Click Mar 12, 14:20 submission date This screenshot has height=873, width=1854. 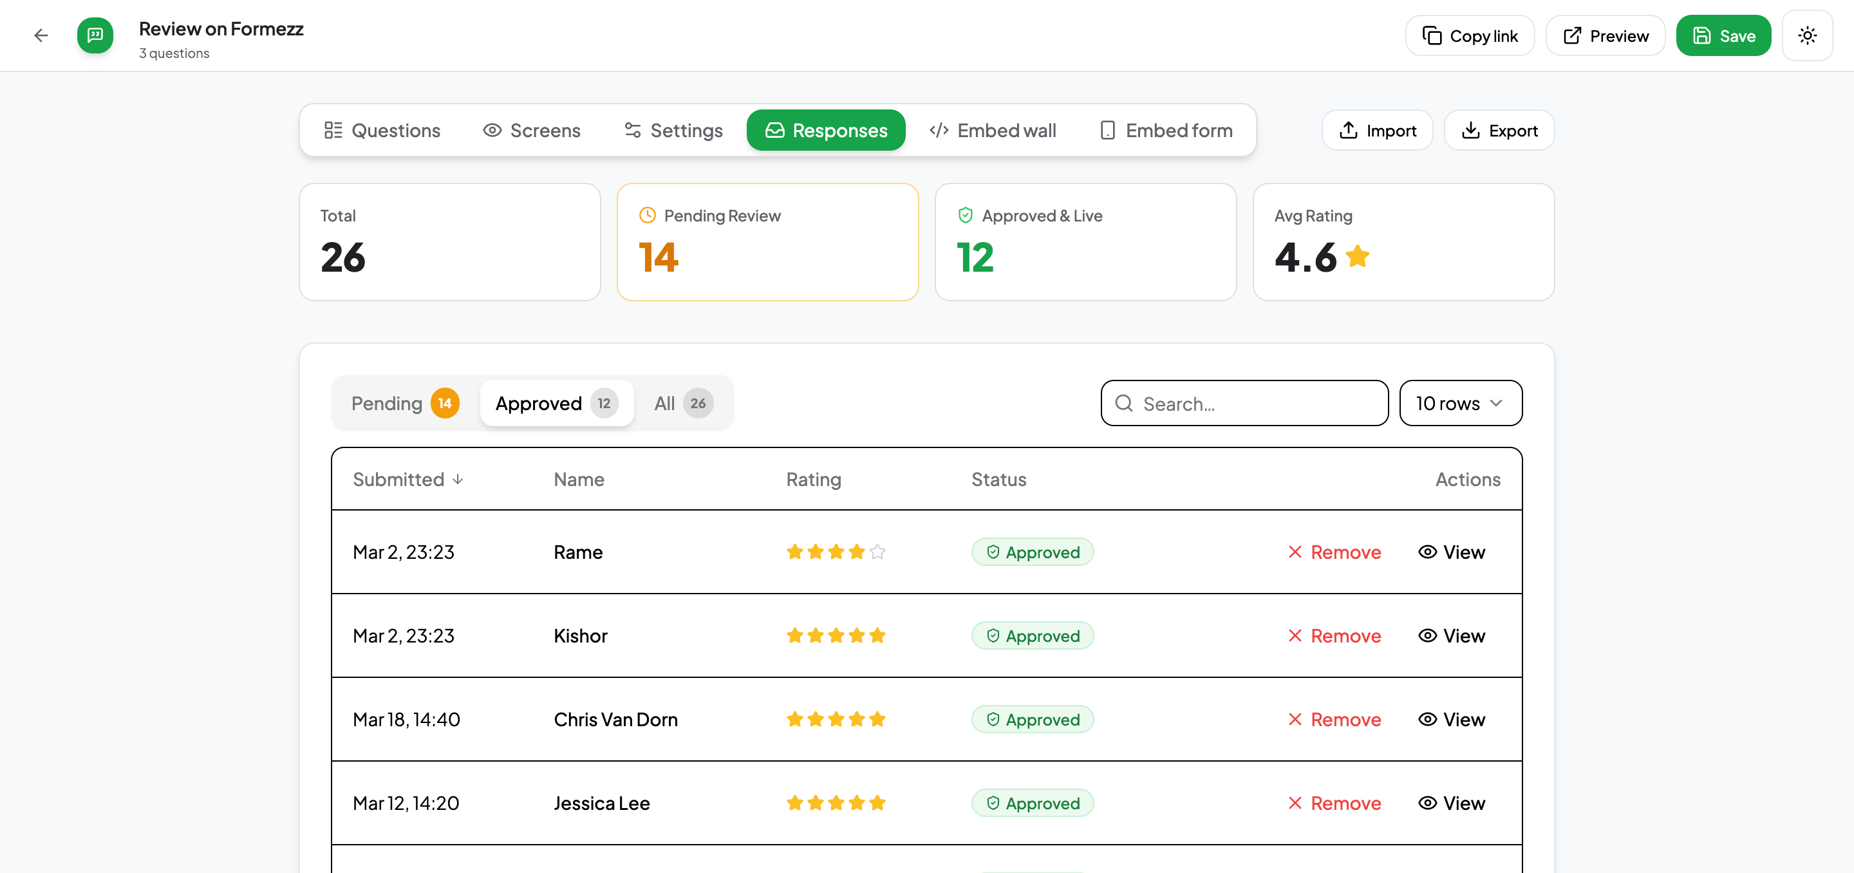coord(406,802)
